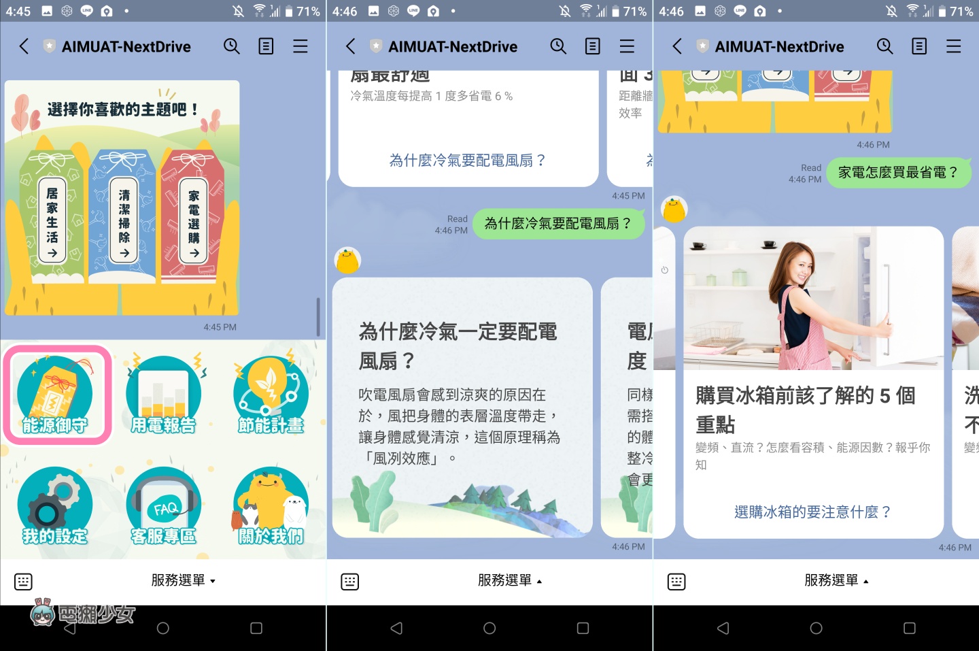979x651 pixels.
Task: Tap the back arrow to leave the chat
Action: tap(24, 46)
